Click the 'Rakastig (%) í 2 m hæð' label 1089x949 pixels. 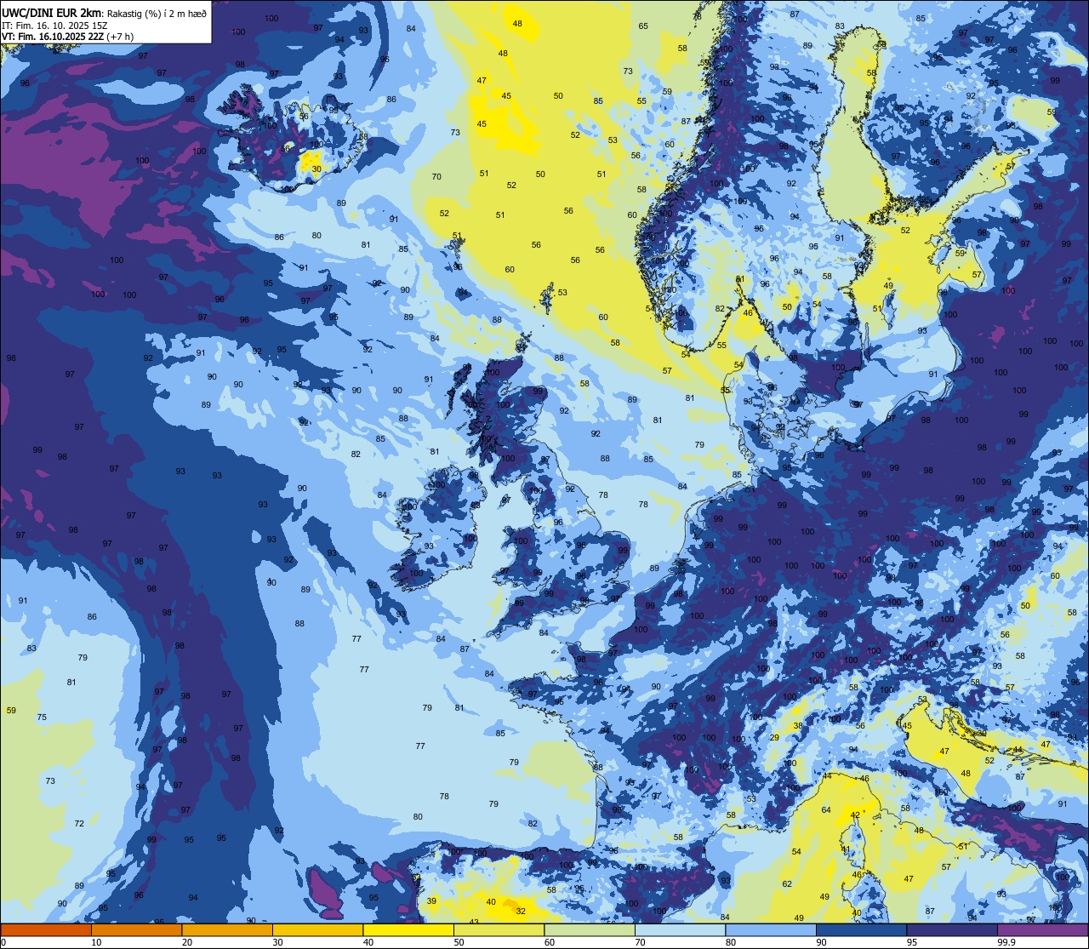pyautogui.click(x=155, y=14)
